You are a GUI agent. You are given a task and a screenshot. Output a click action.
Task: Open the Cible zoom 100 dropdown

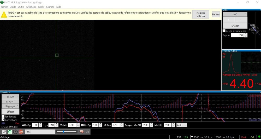(235, 14)
